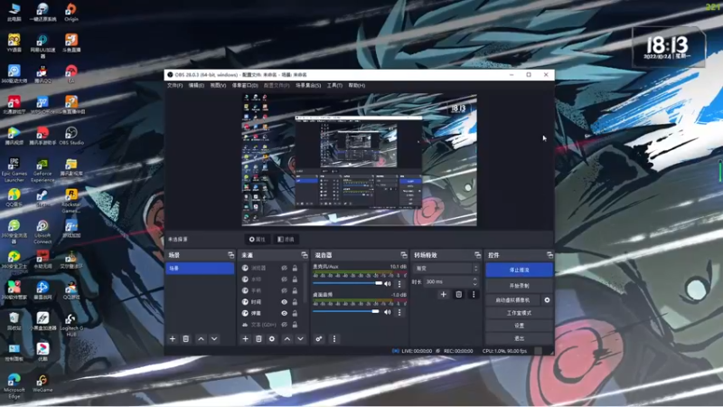Click the 工作室模式 button
Image resolution: width=723 pixels, height=407 pixels.
519,313
